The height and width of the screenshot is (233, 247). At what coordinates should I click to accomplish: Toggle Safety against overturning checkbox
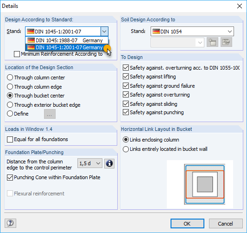pyautogui.click(x=126, y=95)
